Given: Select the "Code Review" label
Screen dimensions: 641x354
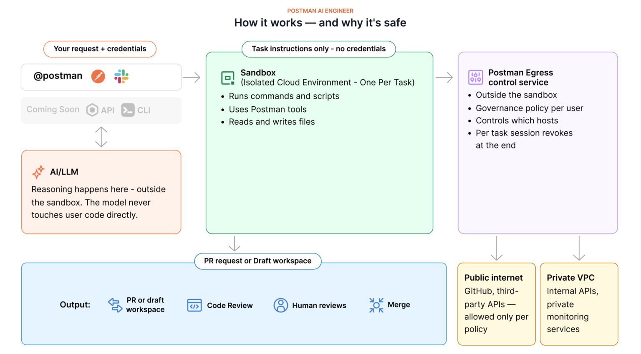Looking at the screenshot, I should point(230,306).
